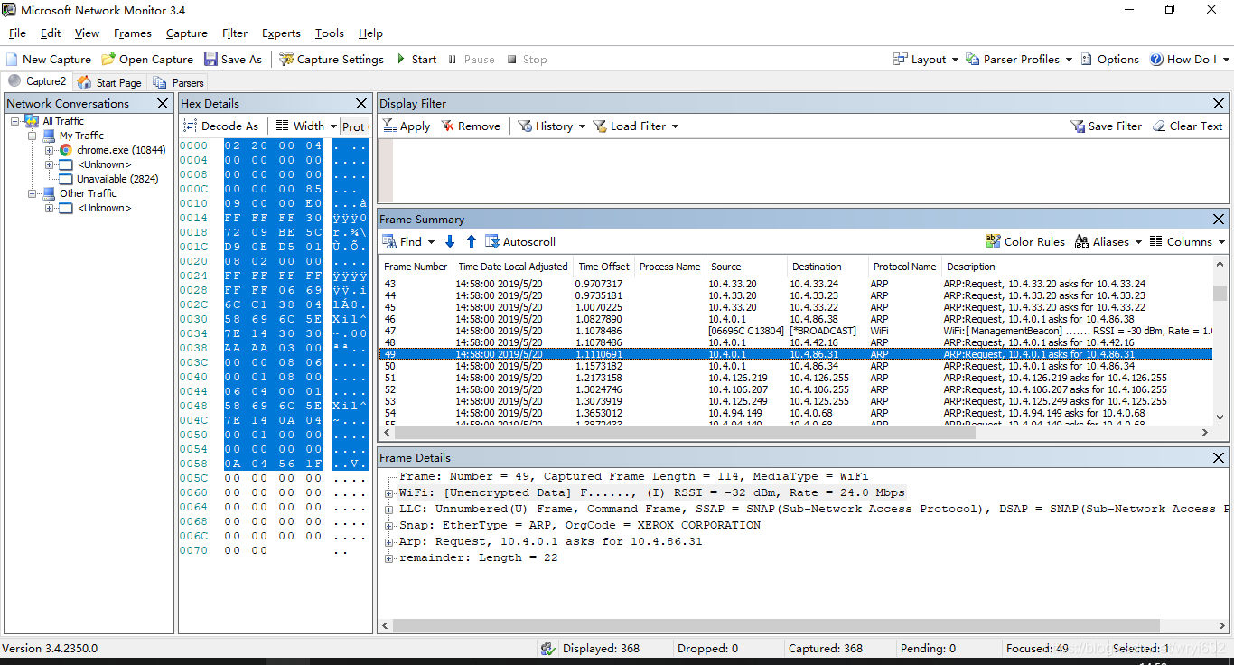Expand the LLC node in Frame Details
The height and width of the screenshot is (665, 1234).
click(x=389, y=510)
